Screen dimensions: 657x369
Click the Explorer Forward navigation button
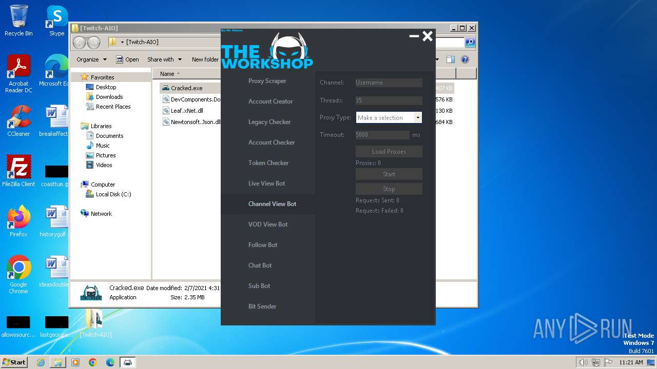coord(93,43)
